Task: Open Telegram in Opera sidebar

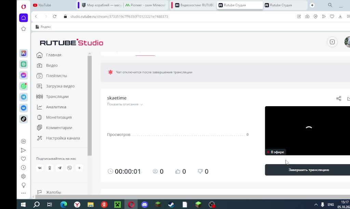Action: (24, 97)
